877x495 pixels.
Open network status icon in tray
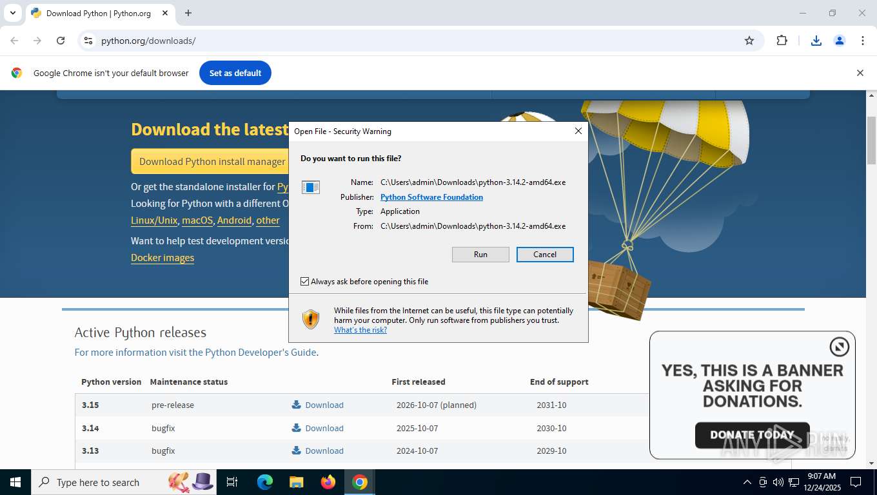point(794,482)
